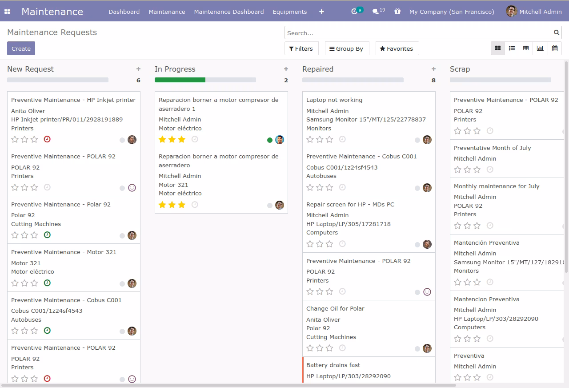Viewport: 569px width, 388px height.
Task: Add a quick card in In Progress column
Action: click(x=286, y=69)
